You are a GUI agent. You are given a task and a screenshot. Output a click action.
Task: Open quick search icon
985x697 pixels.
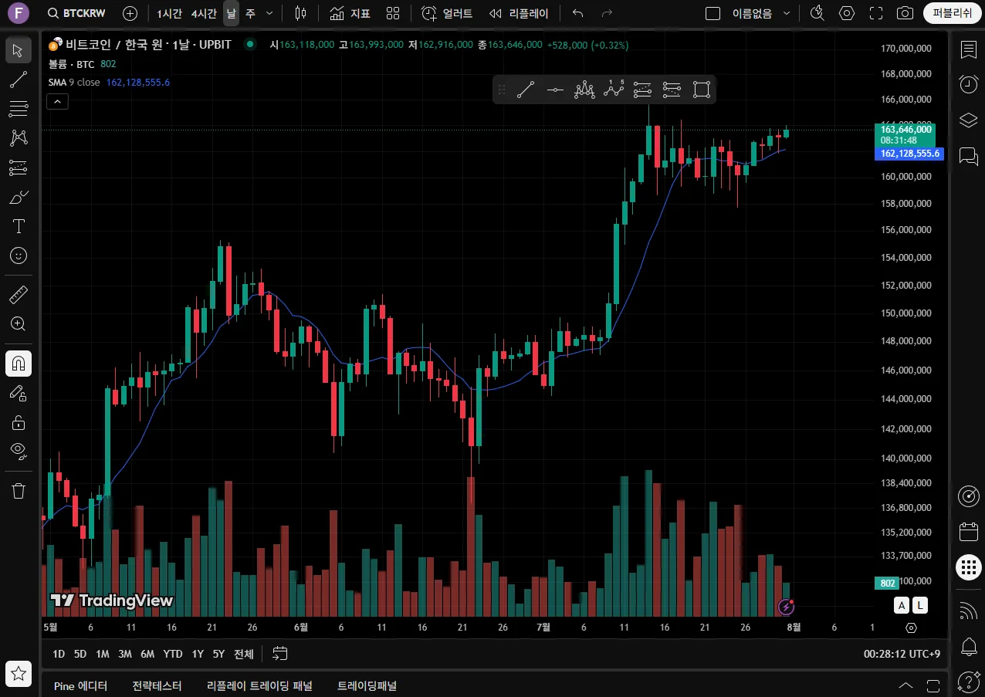pos(817,13)
